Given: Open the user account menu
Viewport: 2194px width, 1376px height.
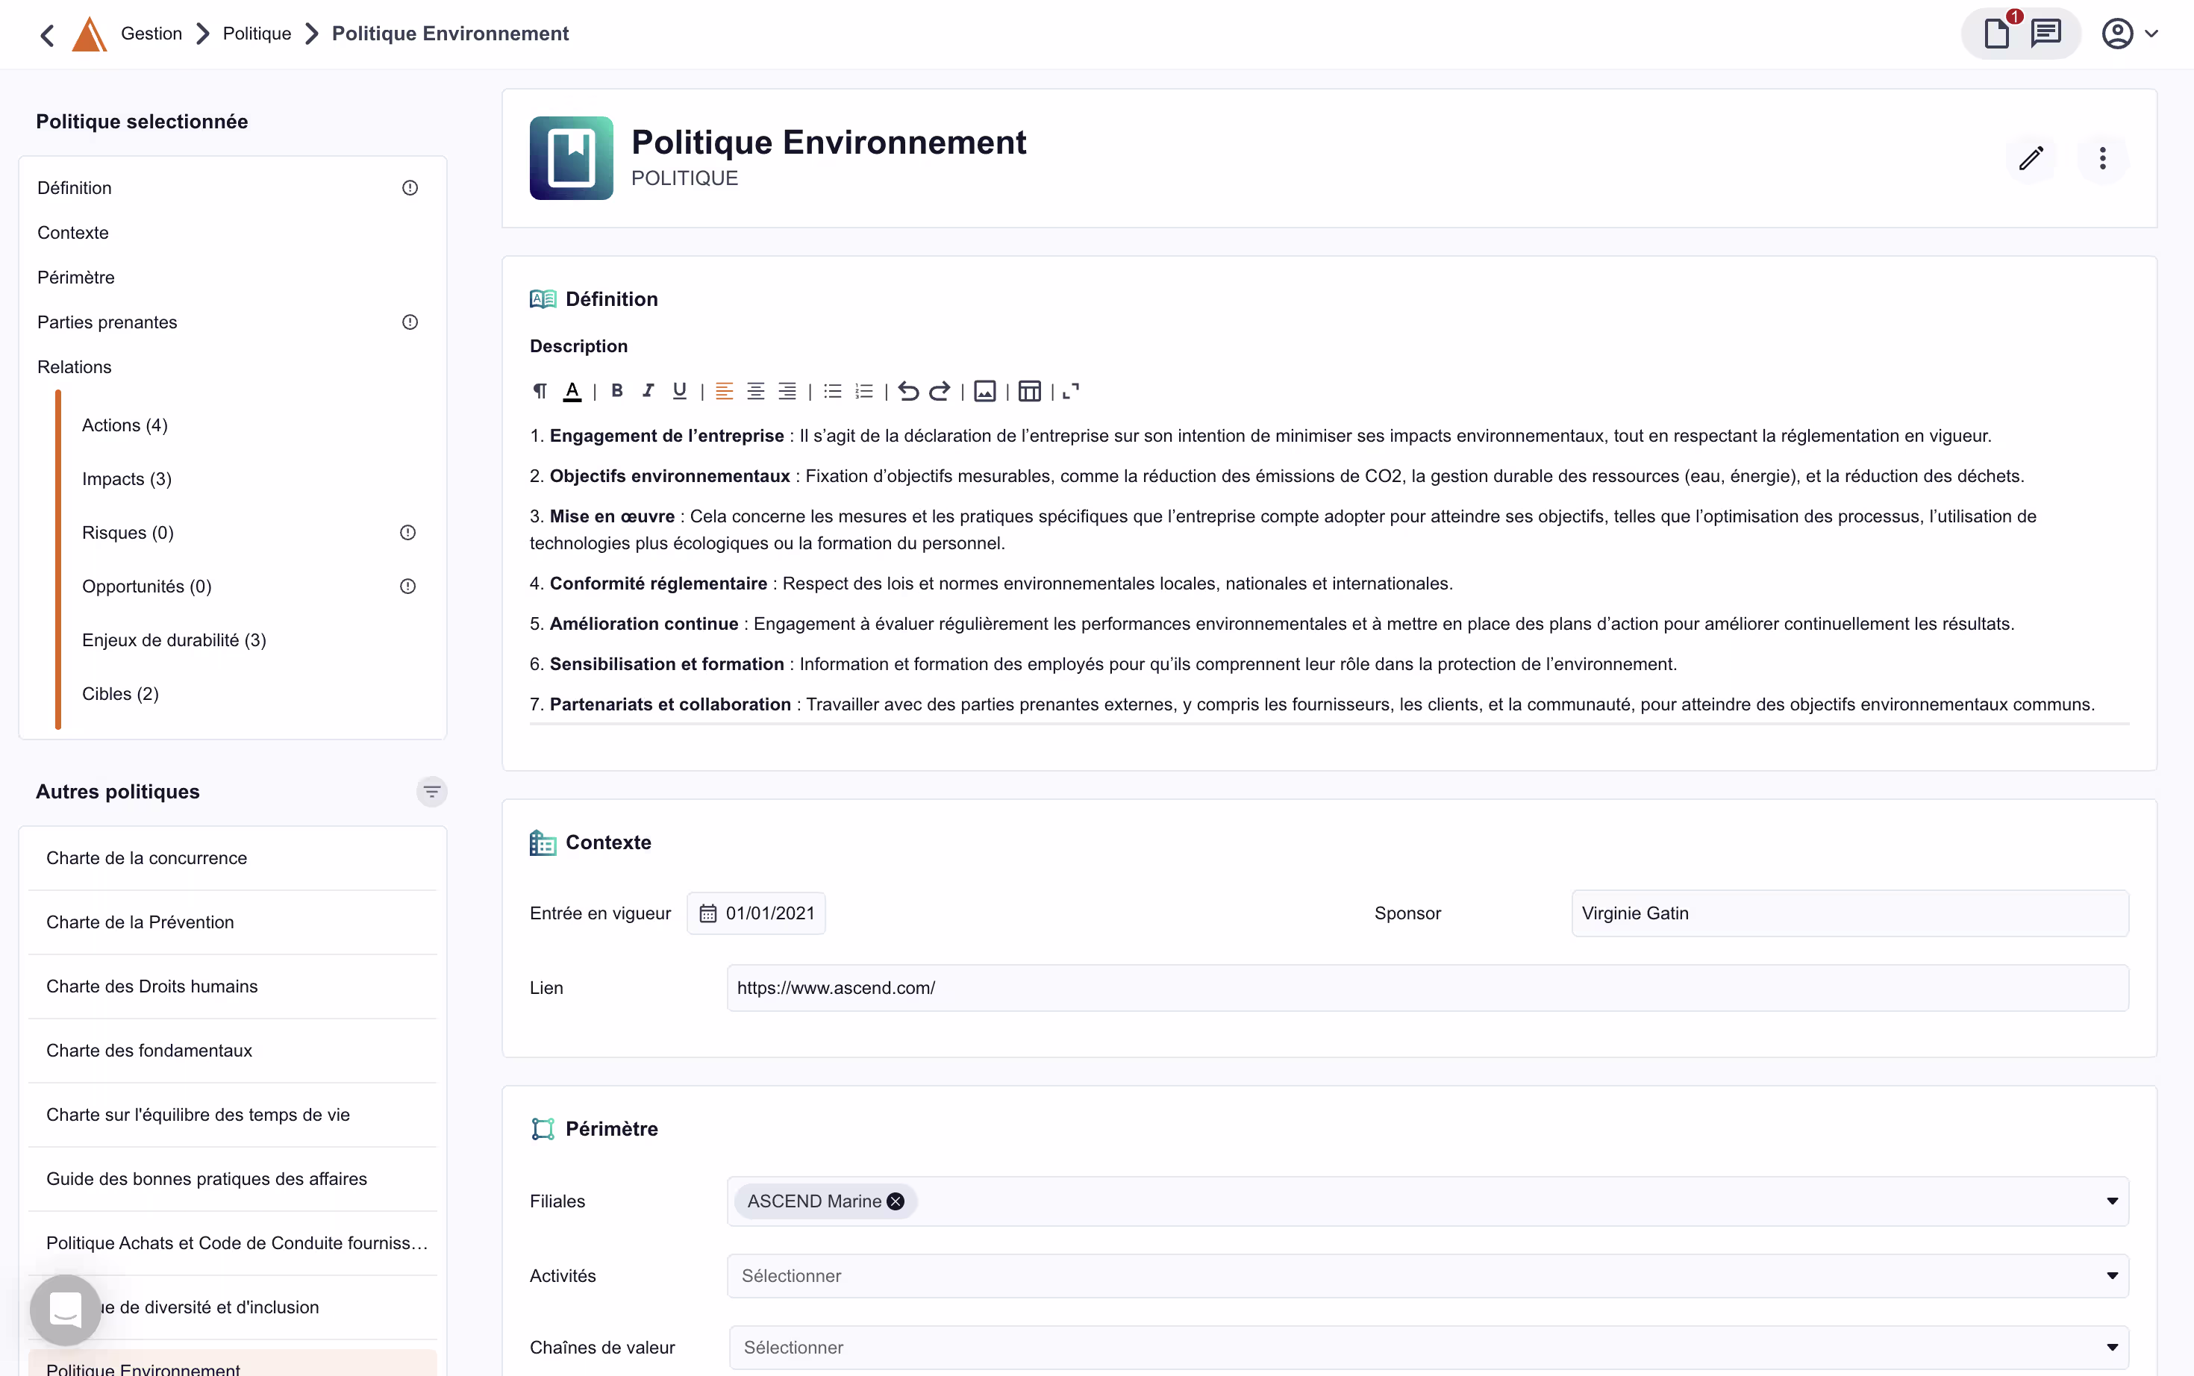Looking at the screenshot, I should tap(2128, 34).
